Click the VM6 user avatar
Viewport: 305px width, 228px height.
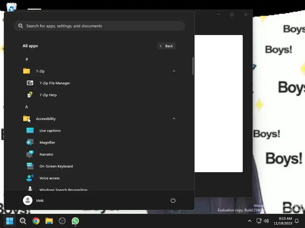tap(28, 200)
